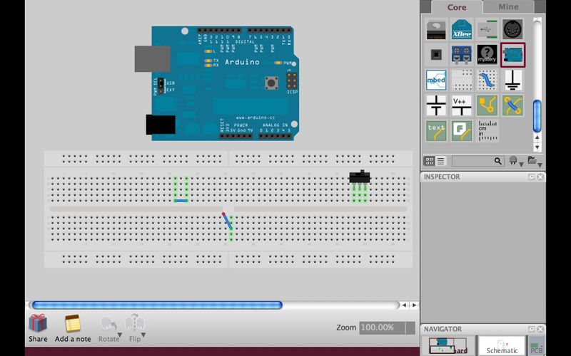Screen dimensions: 571x356
Task: Click the Arduino USB port
Action: pos(153,58)
